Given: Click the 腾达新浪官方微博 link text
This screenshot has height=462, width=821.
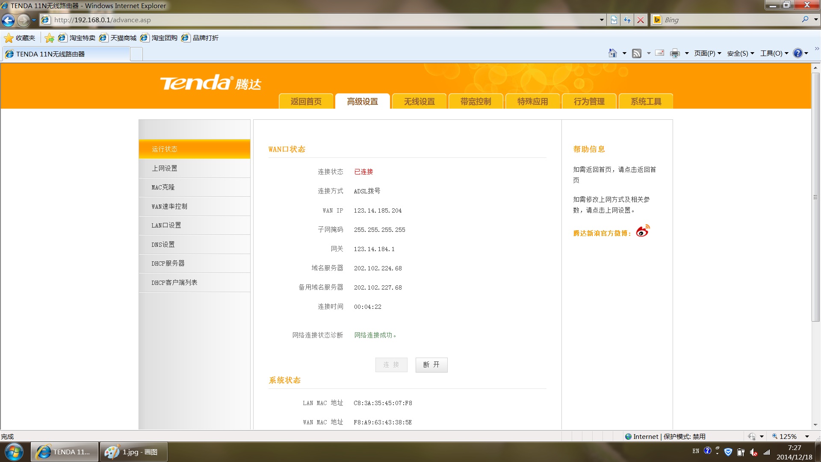Looking at the screenshot, I should [602, 233].
